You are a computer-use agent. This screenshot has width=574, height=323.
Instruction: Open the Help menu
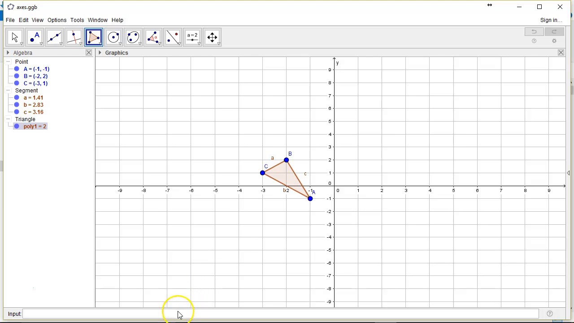click(117, 20)
